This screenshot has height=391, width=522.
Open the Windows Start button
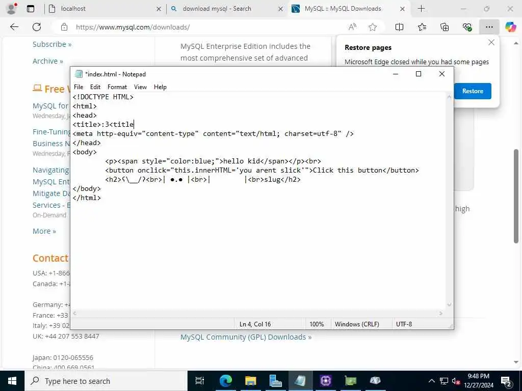pyautogui.click(x=12, y=381)
